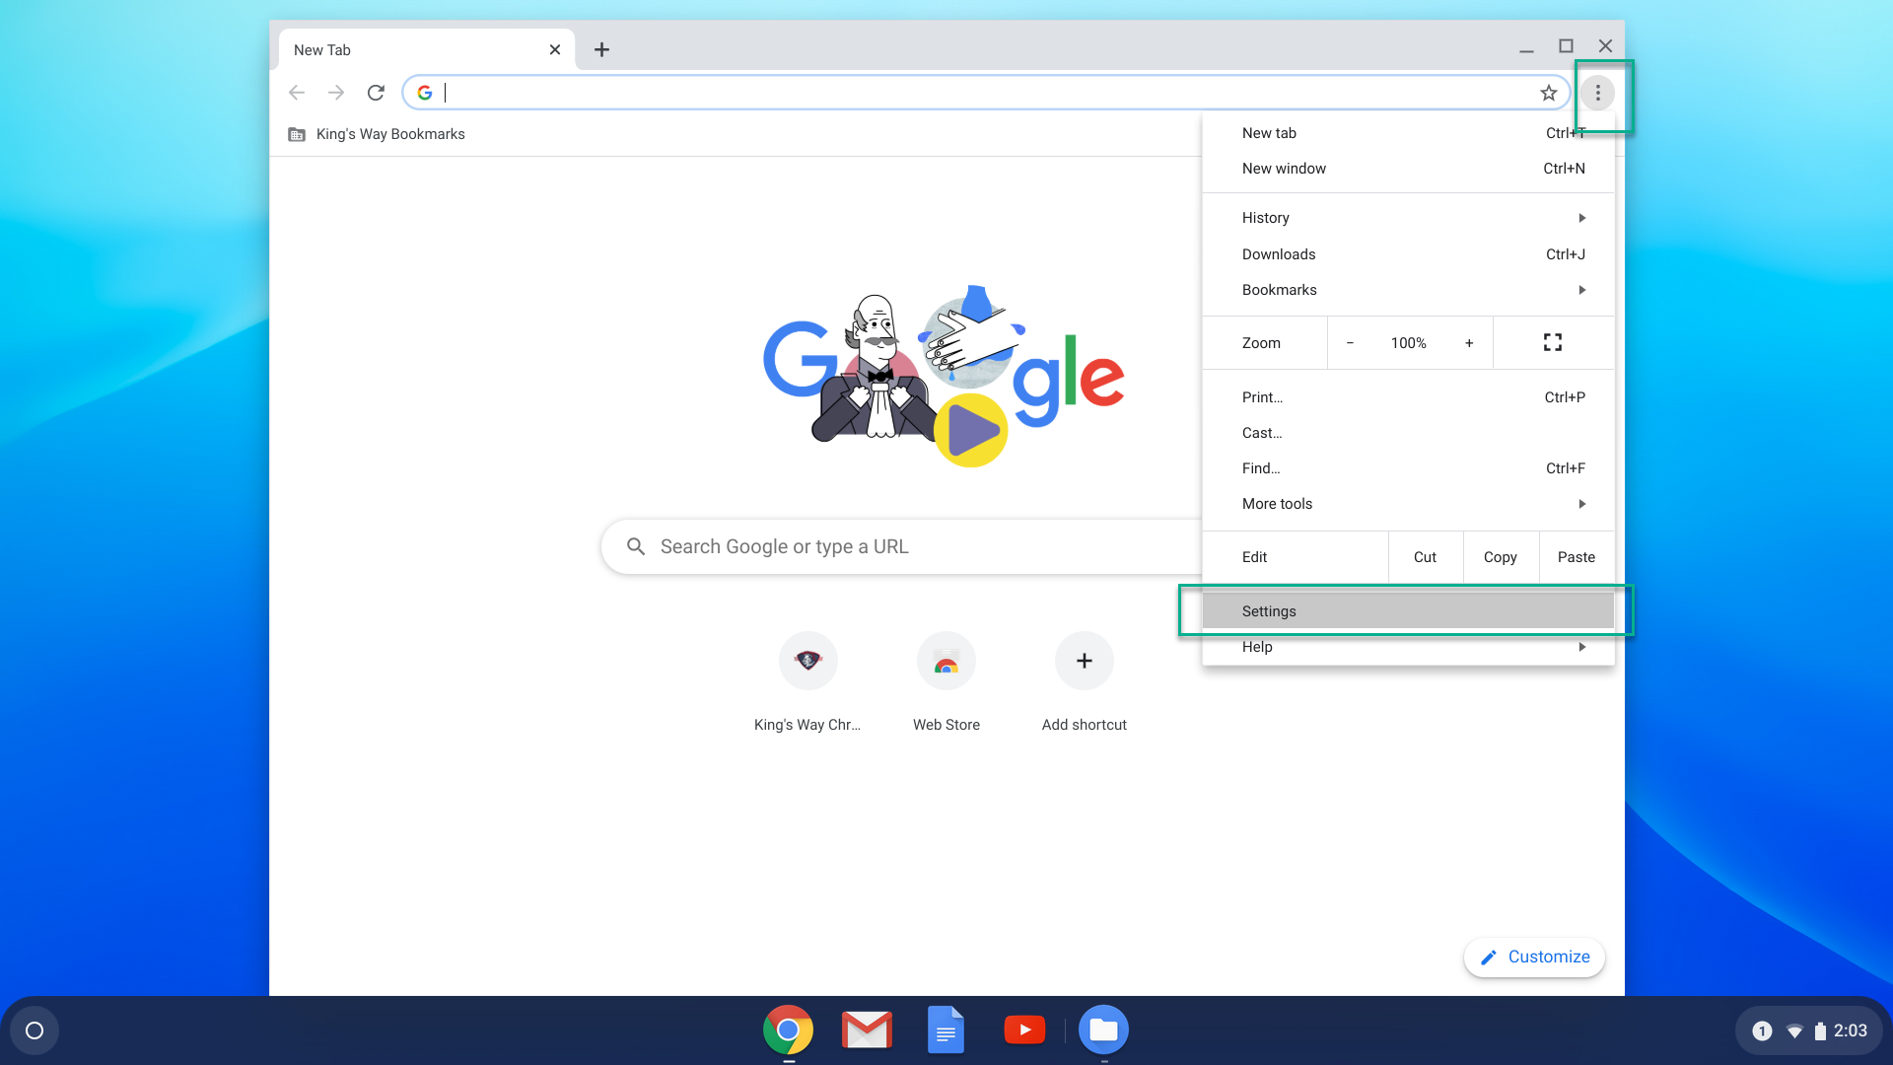Image resolution: width=1893 pixels, height=1065 pixels.
Task: Expand the Bookmarks submenu
Action: (1410, 290)
